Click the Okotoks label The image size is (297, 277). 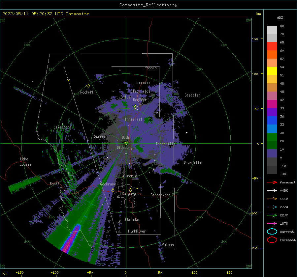[132, 220]
